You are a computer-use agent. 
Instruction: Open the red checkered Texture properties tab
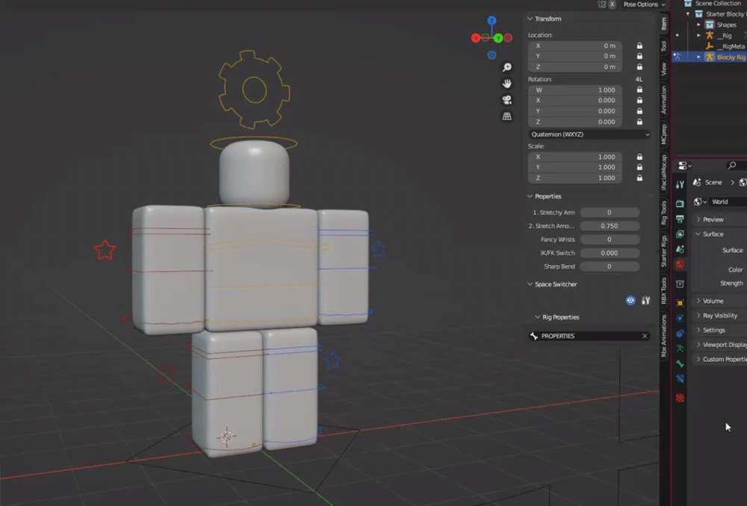[x=680, y=398]
